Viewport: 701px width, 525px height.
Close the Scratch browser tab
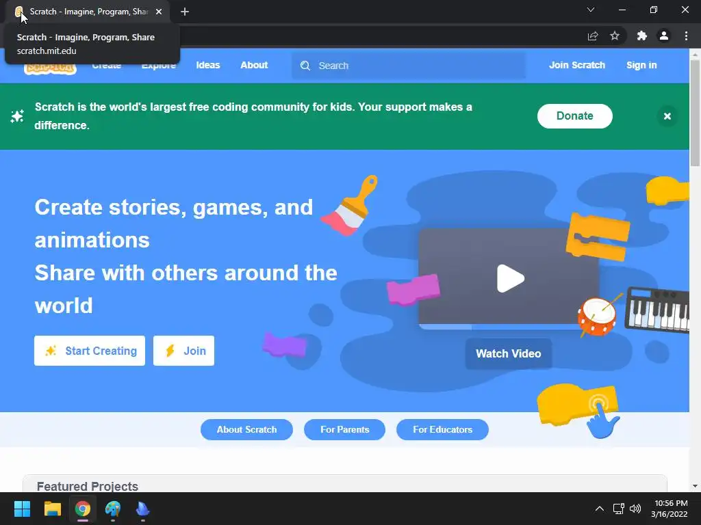pyautogui.click(x=159, y=12)
